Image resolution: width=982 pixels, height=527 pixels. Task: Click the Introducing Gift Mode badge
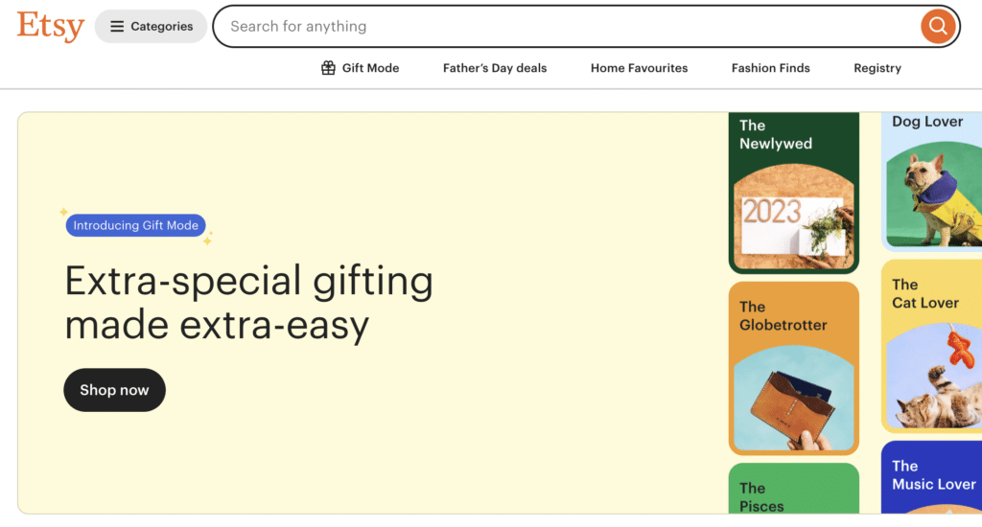pyautogui.click(x=136, y=226)
